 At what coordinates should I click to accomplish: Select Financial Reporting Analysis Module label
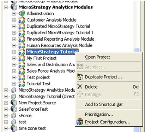pyautogui.click(x=60, y=39)
